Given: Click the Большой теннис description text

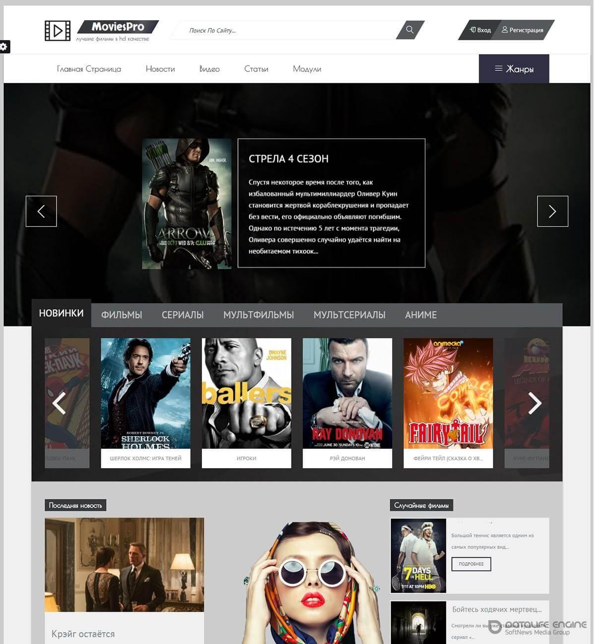Looking at the screenshot, I should 492,541.
